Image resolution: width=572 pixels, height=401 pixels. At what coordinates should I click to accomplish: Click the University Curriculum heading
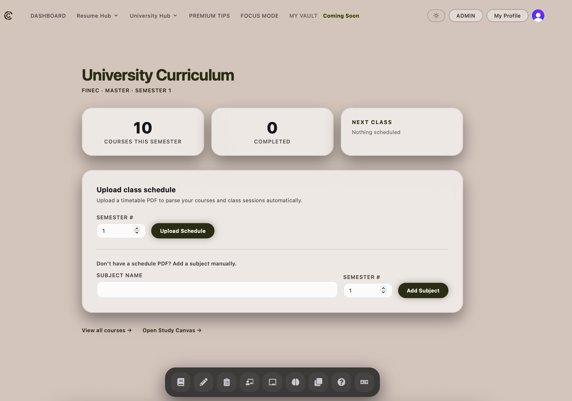tap(158, 75)
